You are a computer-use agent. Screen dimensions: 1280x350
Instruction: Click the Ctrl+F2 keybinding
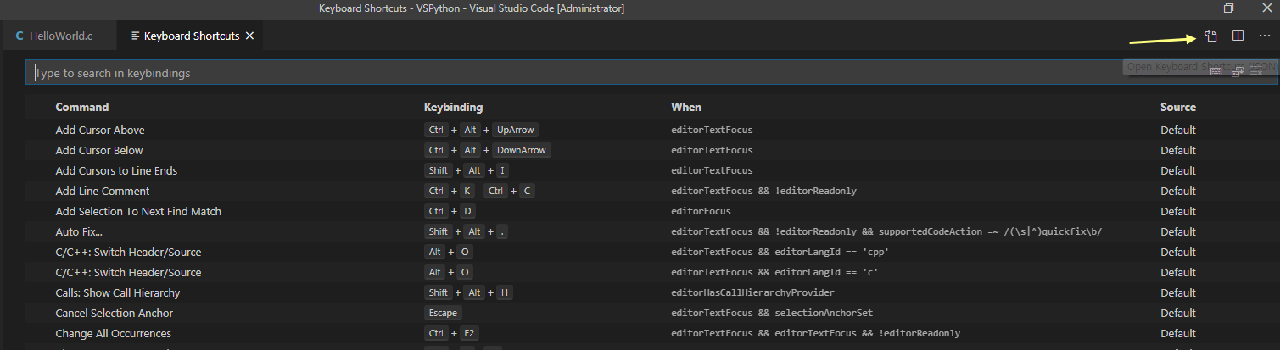(x=453, y=333)
